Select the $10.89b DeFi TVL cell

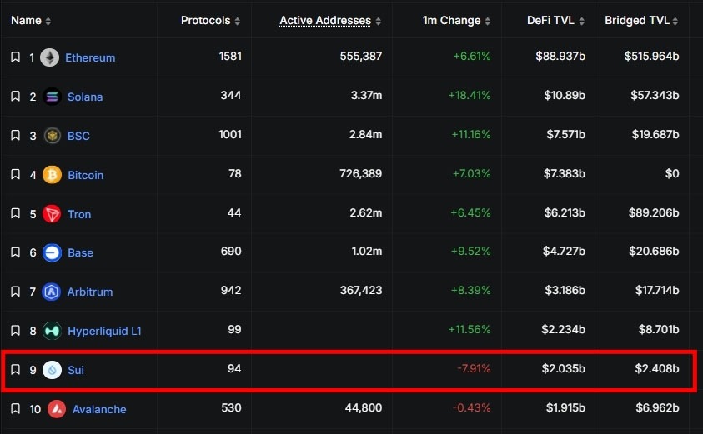pos(565,96)
